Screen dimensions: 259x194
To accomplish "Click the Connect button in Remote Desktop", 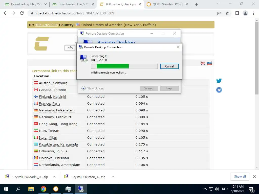I will (x=149, y=88).
